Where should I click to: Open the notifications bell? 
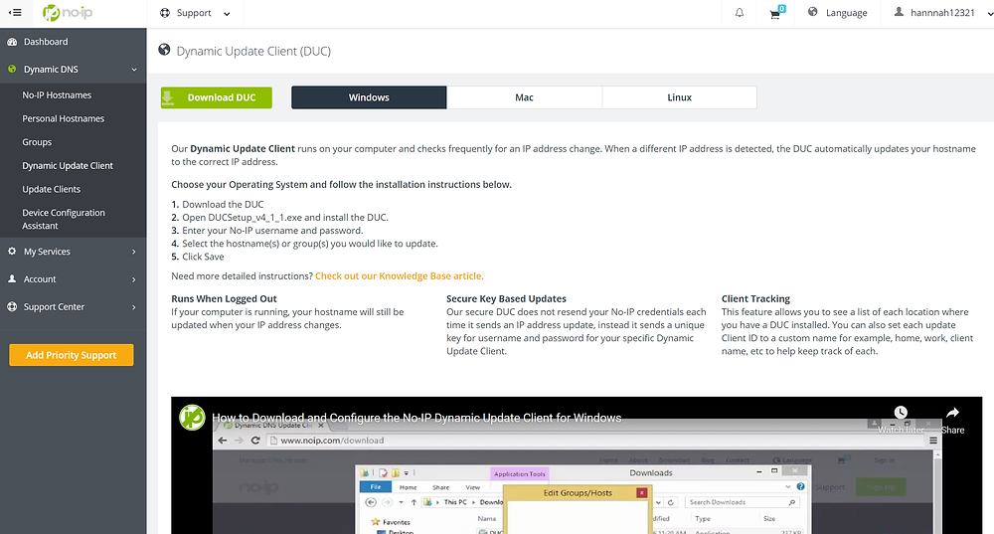[x=740, y=13]
